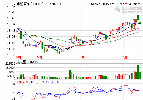Click the 10.58 price axis label

click(11, 55)
